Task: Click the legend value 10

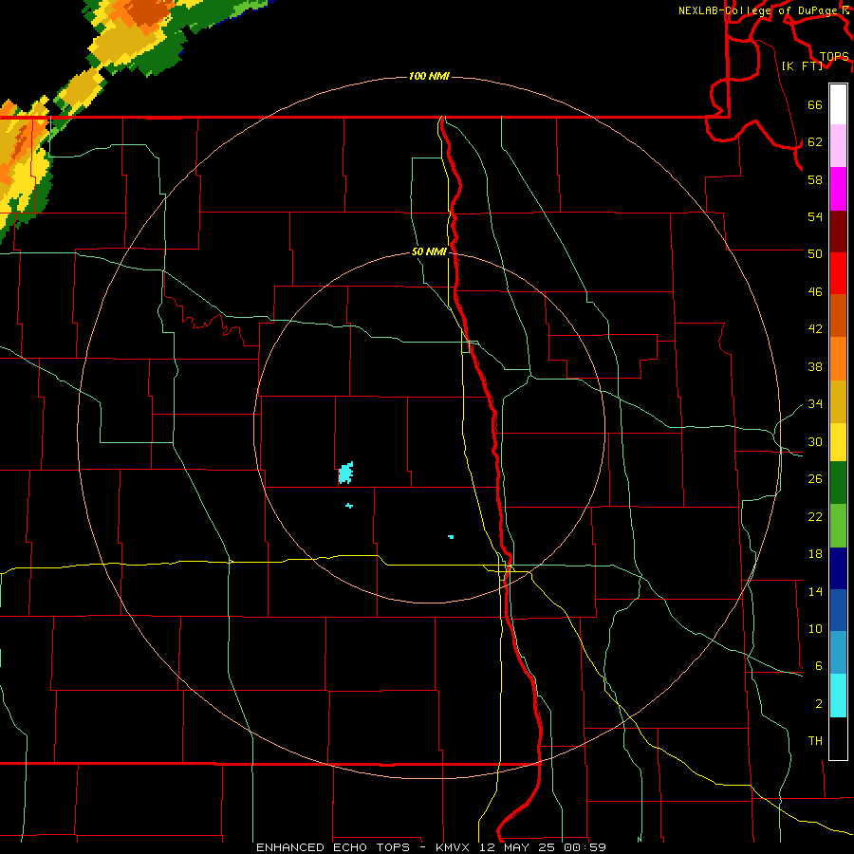Action: tap(815, 629)
